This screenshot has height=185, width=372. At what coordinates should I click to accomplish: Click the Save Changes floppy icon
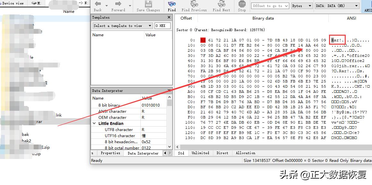point(148,4)
